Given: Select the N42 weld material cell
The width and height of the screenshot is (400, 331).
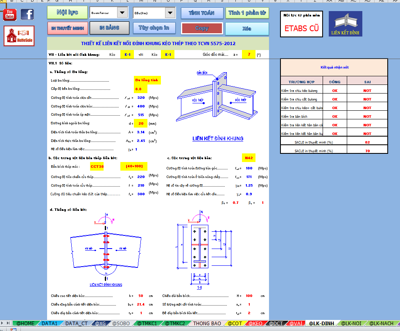Looking at the screenshot, I should click(x=249, y=158).
